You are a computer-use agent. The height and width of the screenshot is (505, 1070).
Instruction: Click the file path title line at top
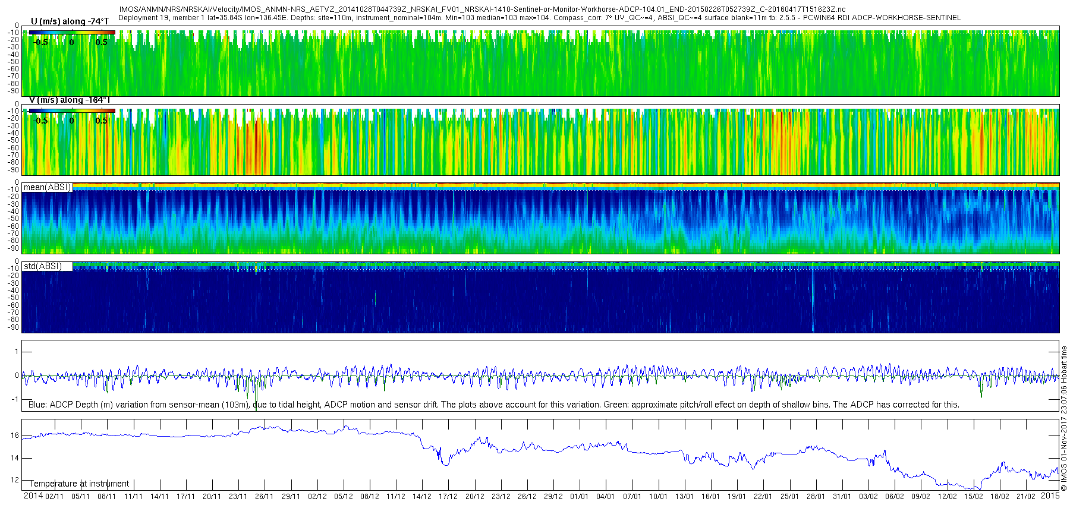pos(482,10)
